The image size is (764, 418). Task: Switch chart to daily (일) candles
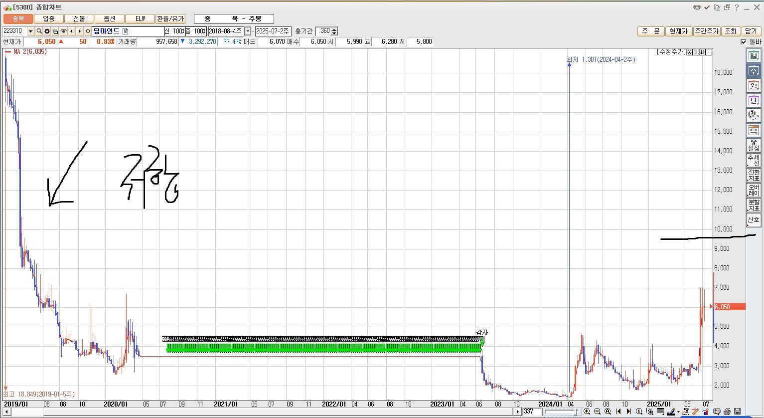(x=753, y=55)
